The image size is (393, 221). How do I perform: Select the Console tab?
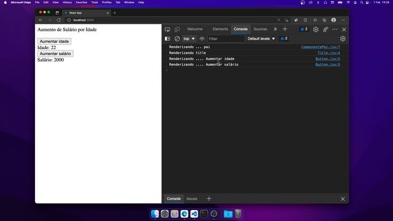241,29
